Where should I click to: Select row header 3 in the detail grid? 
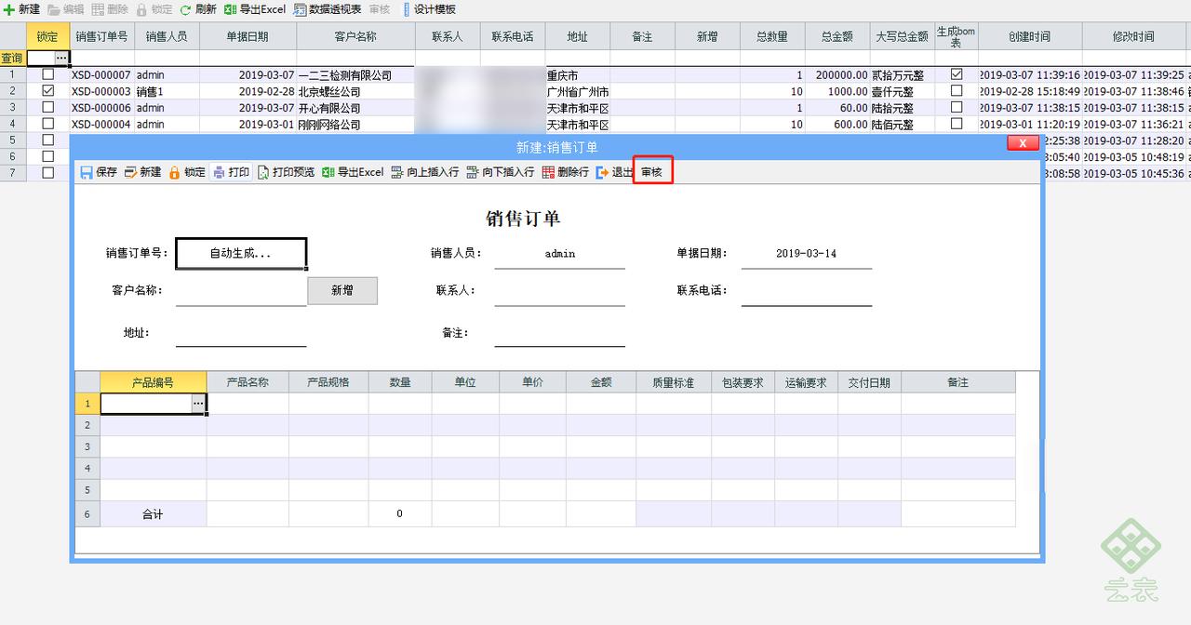[x=87, y=446]
